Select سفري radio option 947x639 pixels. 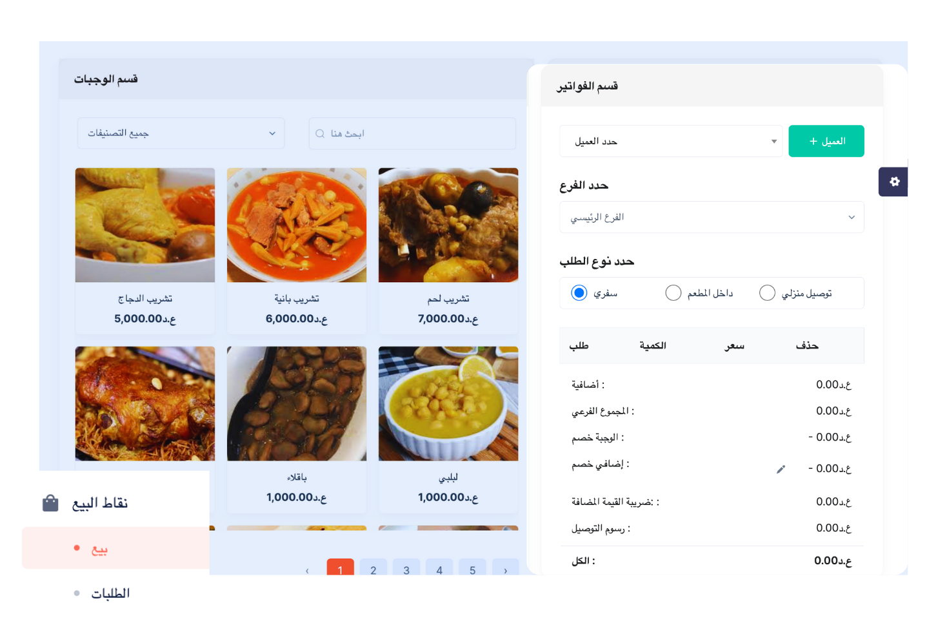pos(579,293)
